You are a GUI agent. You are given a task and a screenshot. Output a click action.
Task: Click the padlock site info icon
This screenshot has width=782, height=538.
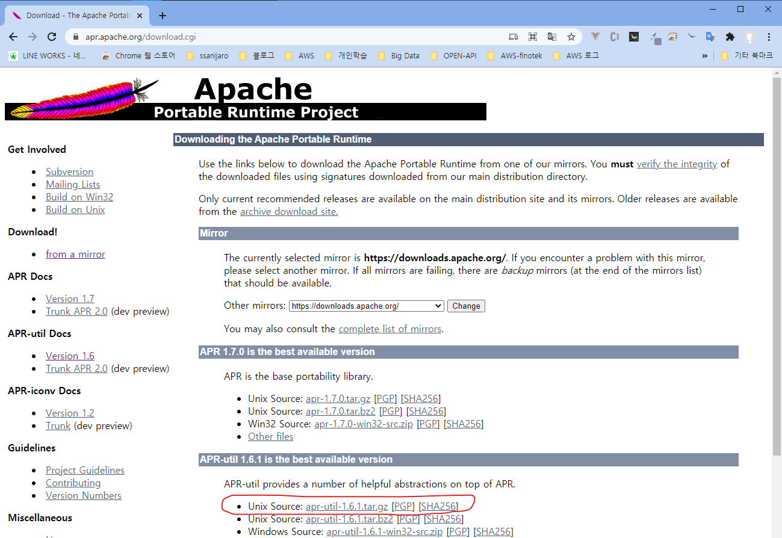point(75,37)
